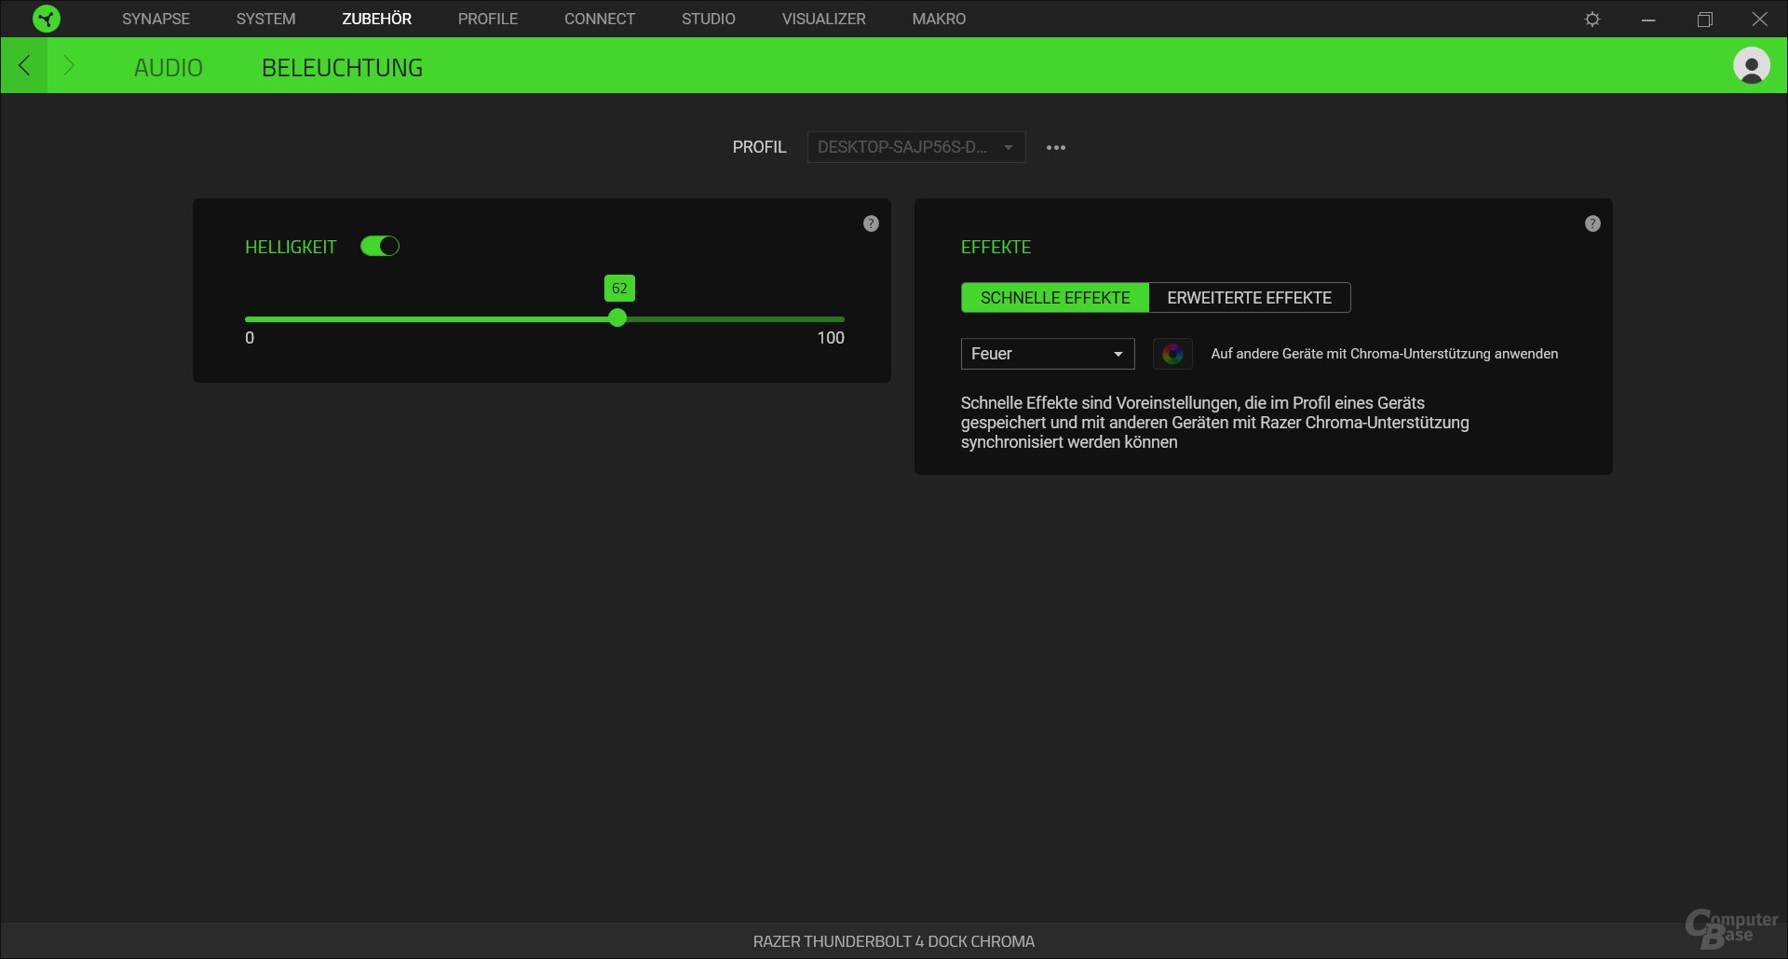Go forward with the right arrow
Viewport: 1788px width, 959px height.
point(69,65)
